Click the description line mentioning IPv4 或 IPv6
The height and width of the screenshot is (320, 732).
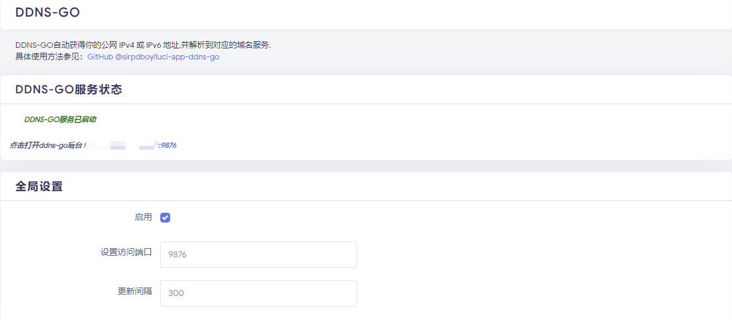(142, 45)
